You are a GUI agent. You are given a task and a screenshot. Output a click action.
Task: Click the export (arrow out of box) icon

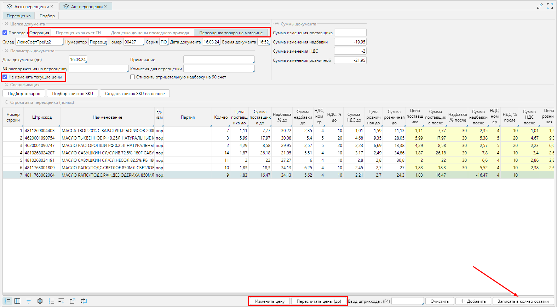pyautogui.click(x=73, y=301)
